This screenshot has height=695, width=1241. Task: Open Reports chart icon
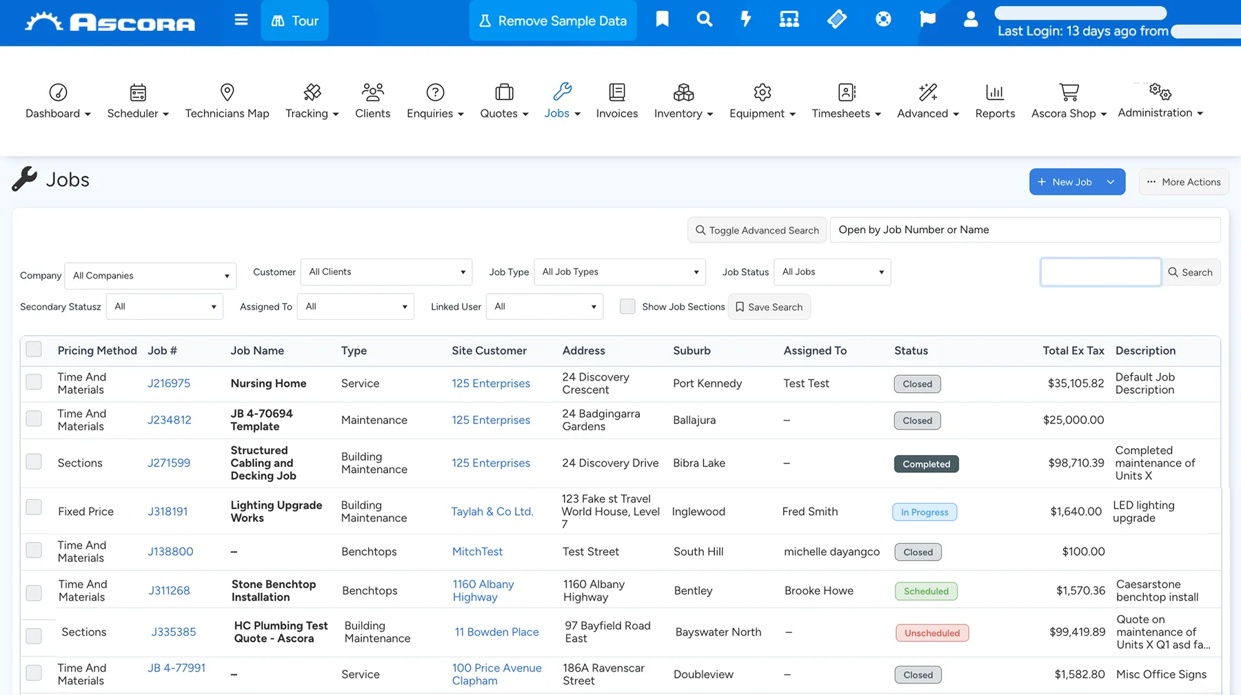coord(995,92)
